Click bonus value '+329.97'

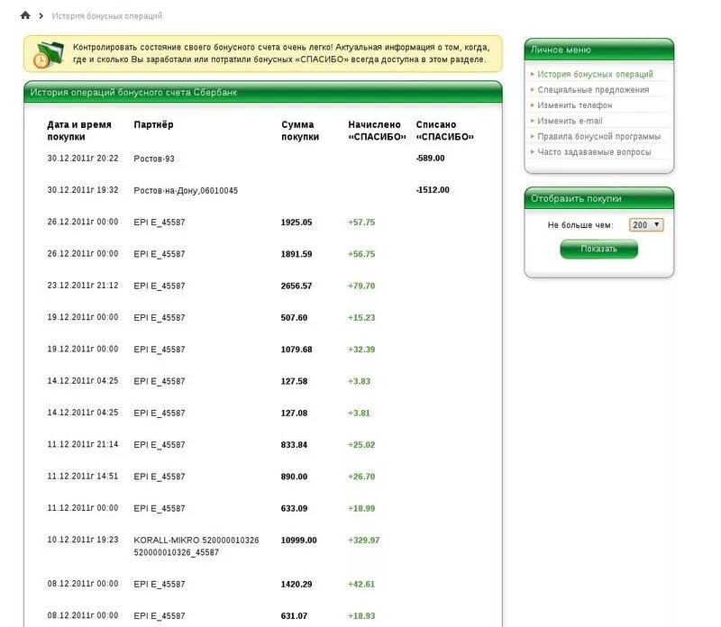364,541
